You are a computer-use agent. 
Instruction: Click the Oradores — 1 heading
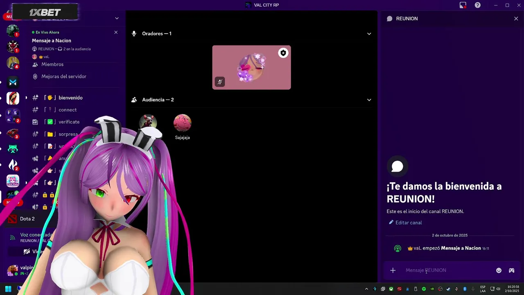[x=157, y=34]
